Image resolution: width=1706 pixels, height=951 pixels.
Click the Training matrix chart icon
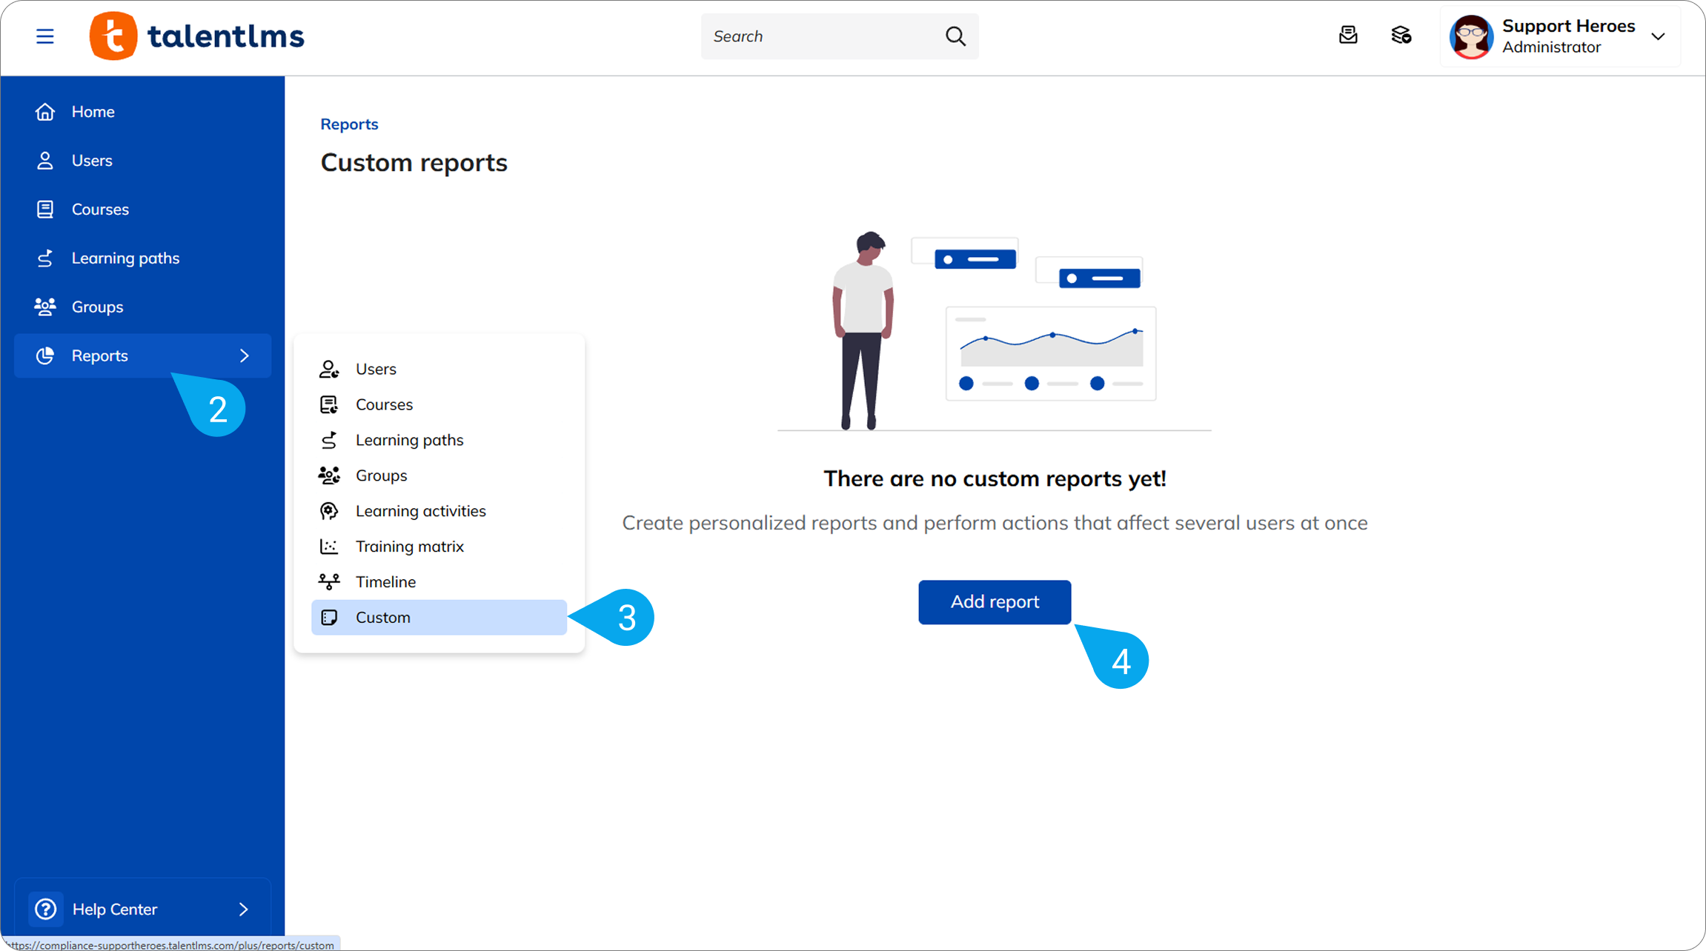coord(329,547)
